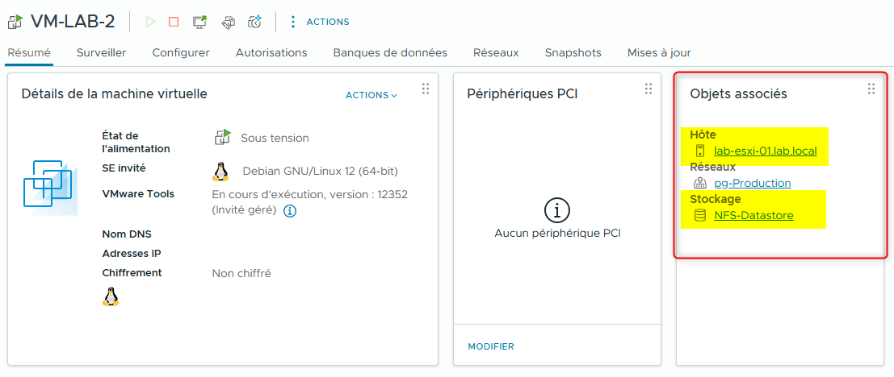The image size is (894, 377).
Task: Click the power off (stop) icon
Action: (174, 23)
